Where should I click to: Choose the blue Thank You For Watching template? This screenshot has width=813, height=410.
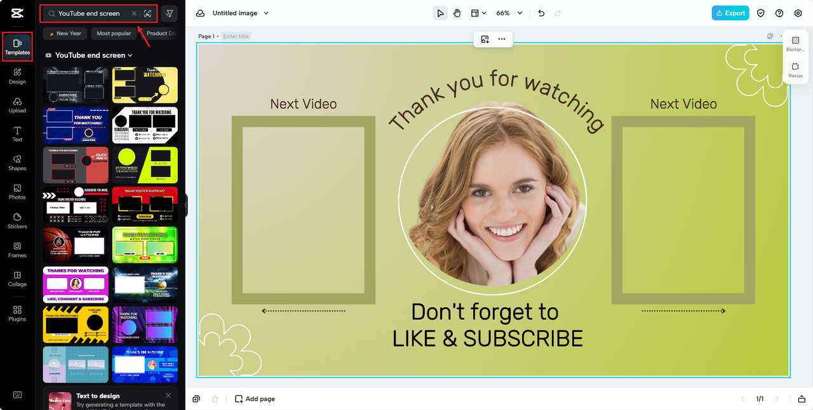(76, 125)
